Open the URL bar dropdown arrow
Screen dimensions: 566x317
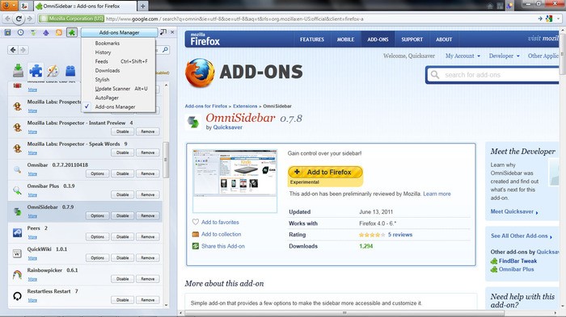click(x=559, y=19)
